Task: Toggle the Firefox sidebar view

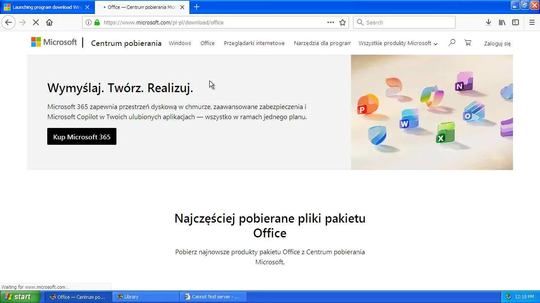Action: pyautogui.click(x=516, y=22)
